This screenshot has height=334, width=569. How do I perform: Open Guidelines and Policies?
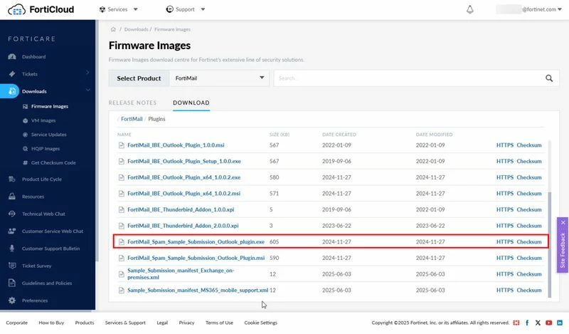[47, 283]
